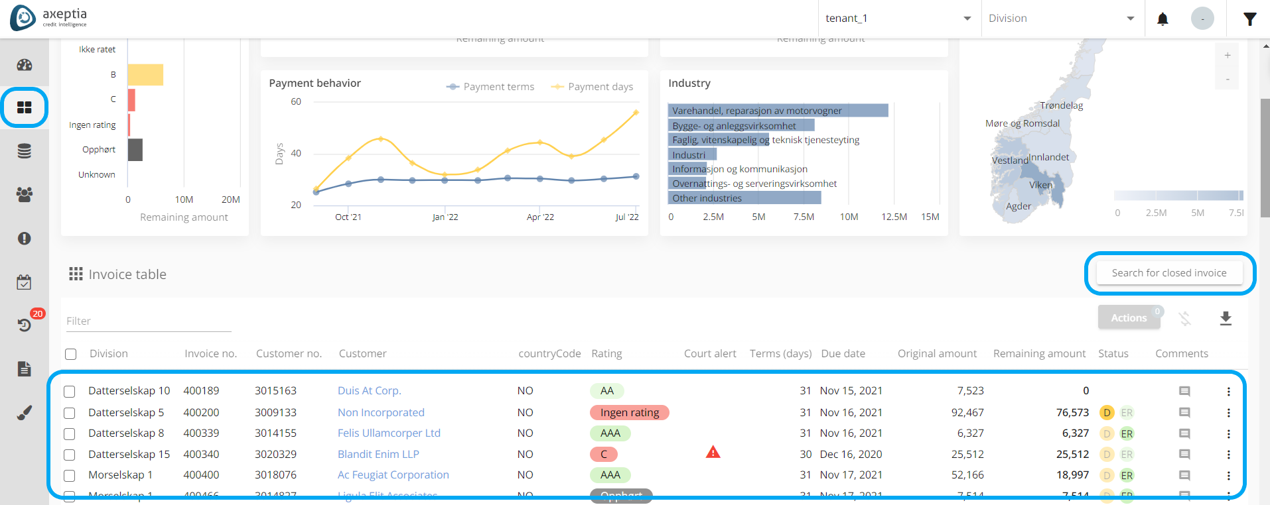
Task: Open comments for Blandit Enim LLP row
Action: click(1184, 454)
